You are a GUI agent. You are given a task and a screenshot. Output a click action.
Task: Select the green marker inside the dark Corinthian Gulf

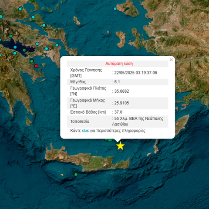click(x=24, y=50)
